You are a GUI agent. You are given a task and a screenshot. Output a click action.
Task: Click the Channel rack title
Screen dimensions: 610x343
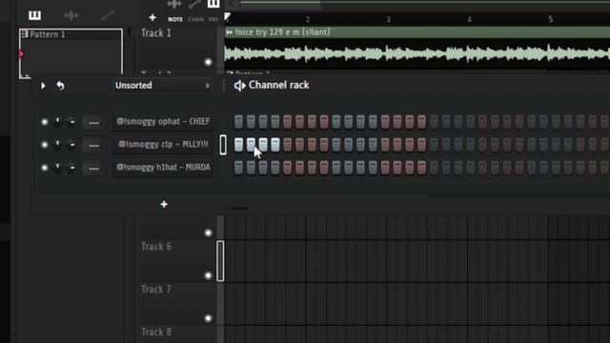coord(278,85)
